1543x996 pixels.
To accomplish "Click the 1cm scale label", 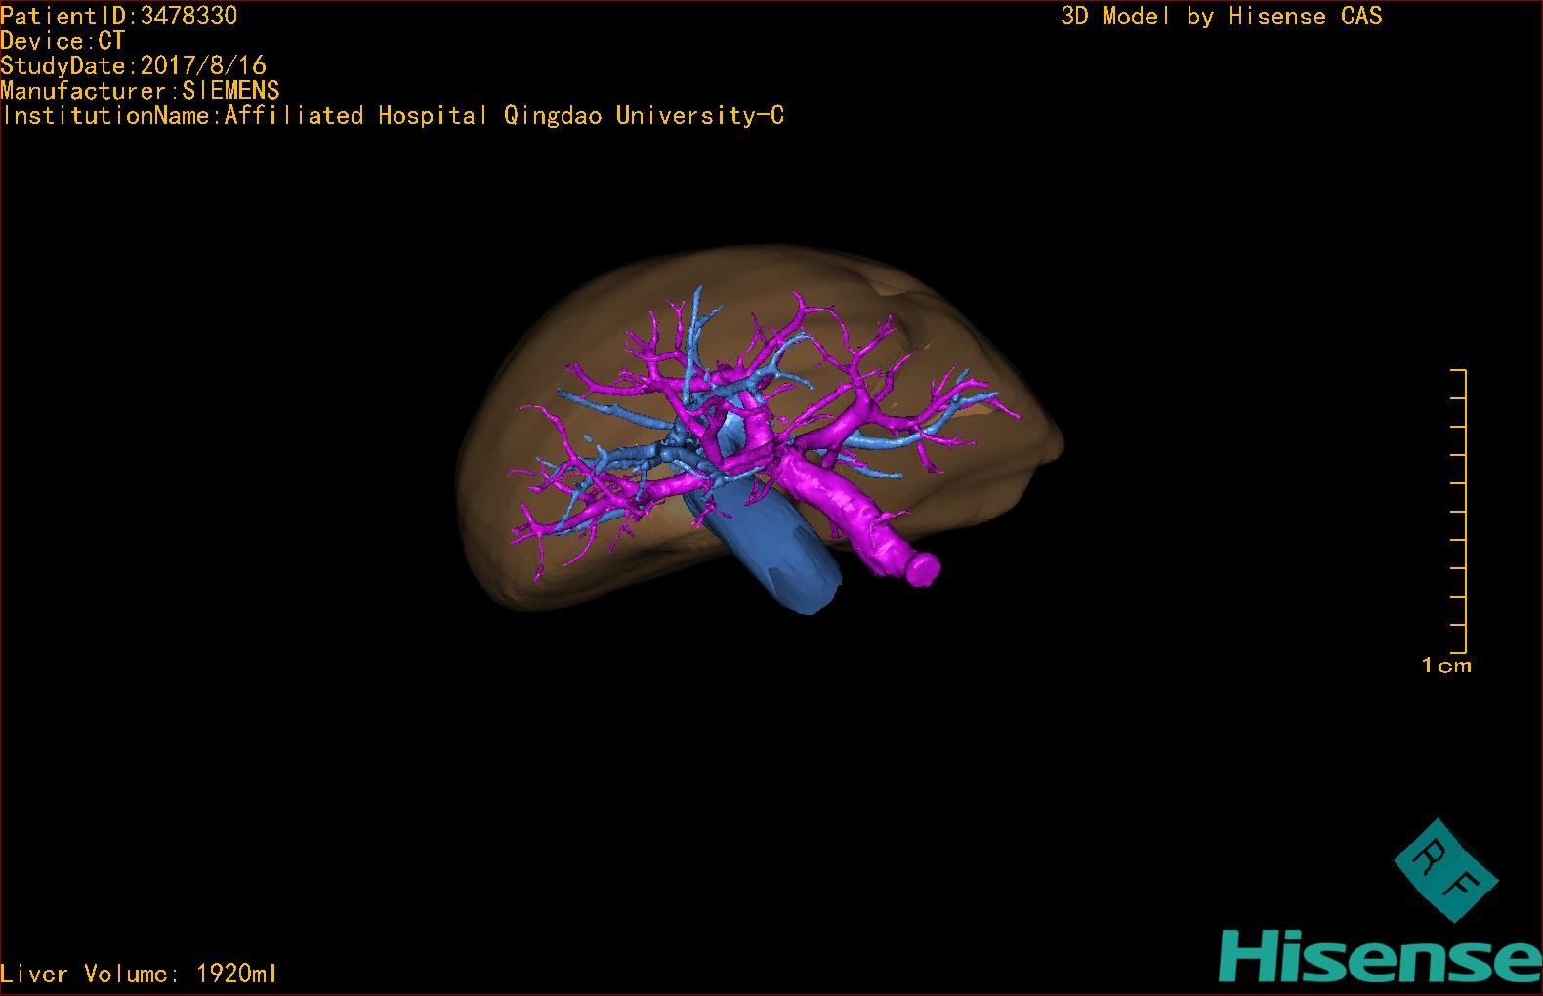I will coord(1446,666).
